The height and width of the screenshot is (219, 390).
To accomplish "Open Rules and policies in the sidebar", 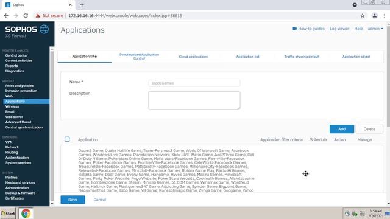I will tap(19, 86).
